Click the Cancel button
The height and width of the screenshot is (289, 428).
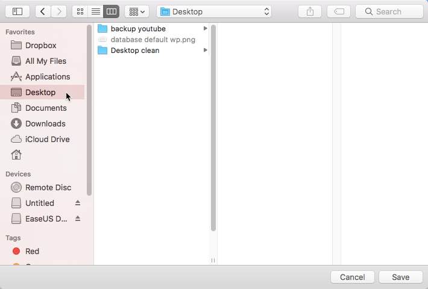pos(353,277)
